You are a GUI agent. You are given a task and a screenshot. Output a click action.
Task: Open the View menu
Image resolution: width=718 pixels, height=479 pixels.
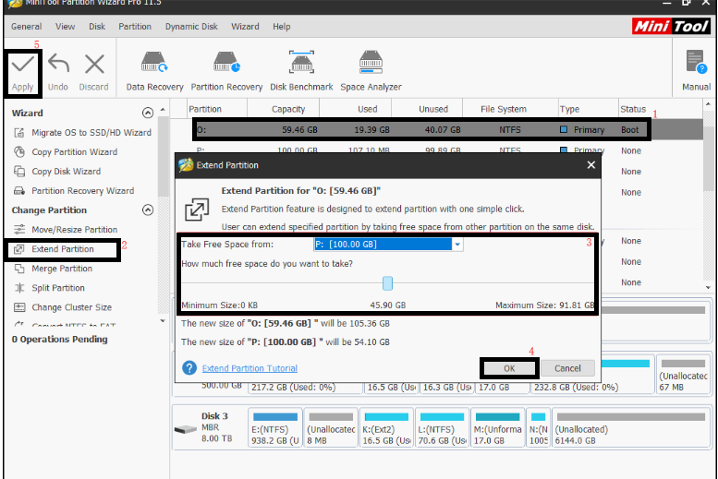coord(65,27)
